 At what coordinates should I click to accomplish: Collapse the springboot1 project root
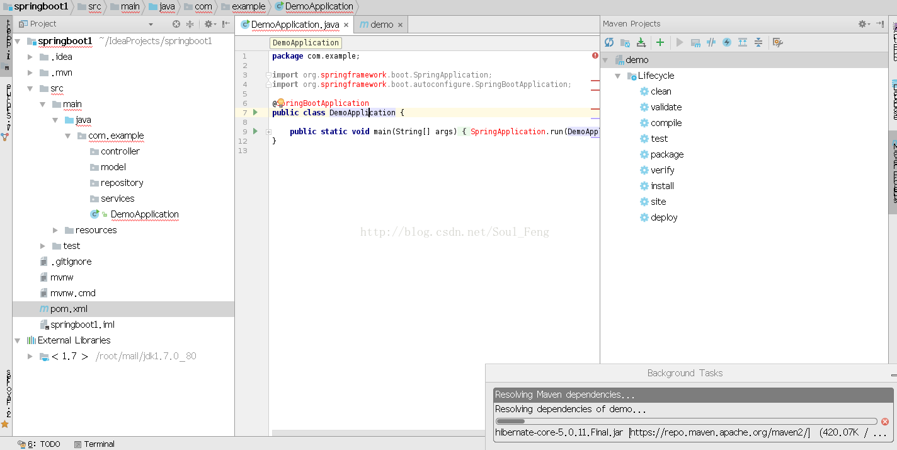[18, 41]
